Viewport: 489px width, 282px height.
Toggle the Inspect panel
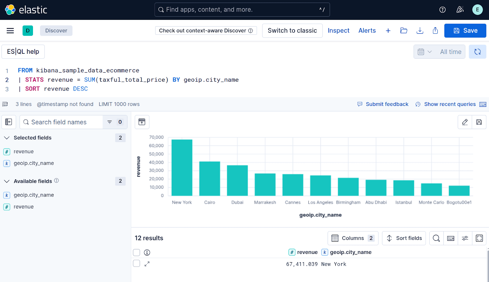point(338,31)
